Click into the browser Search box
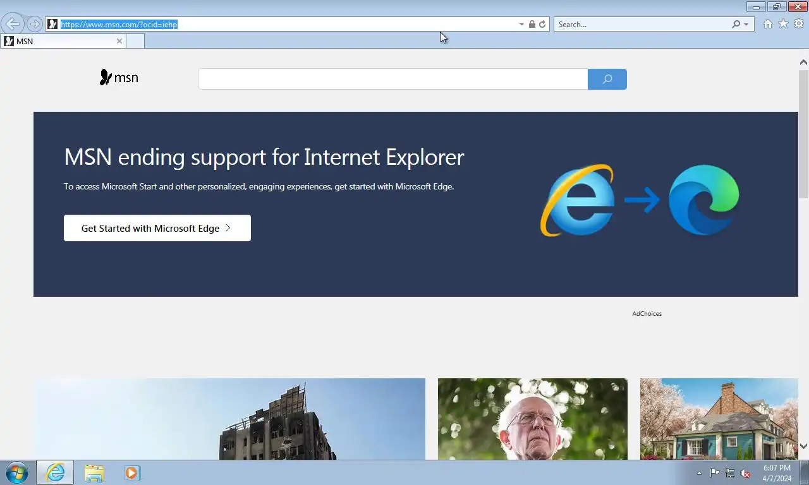 643,24
